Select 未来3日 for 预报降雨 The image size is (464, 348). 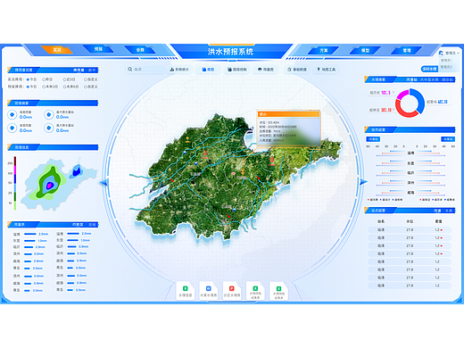(x=50, y=87)
